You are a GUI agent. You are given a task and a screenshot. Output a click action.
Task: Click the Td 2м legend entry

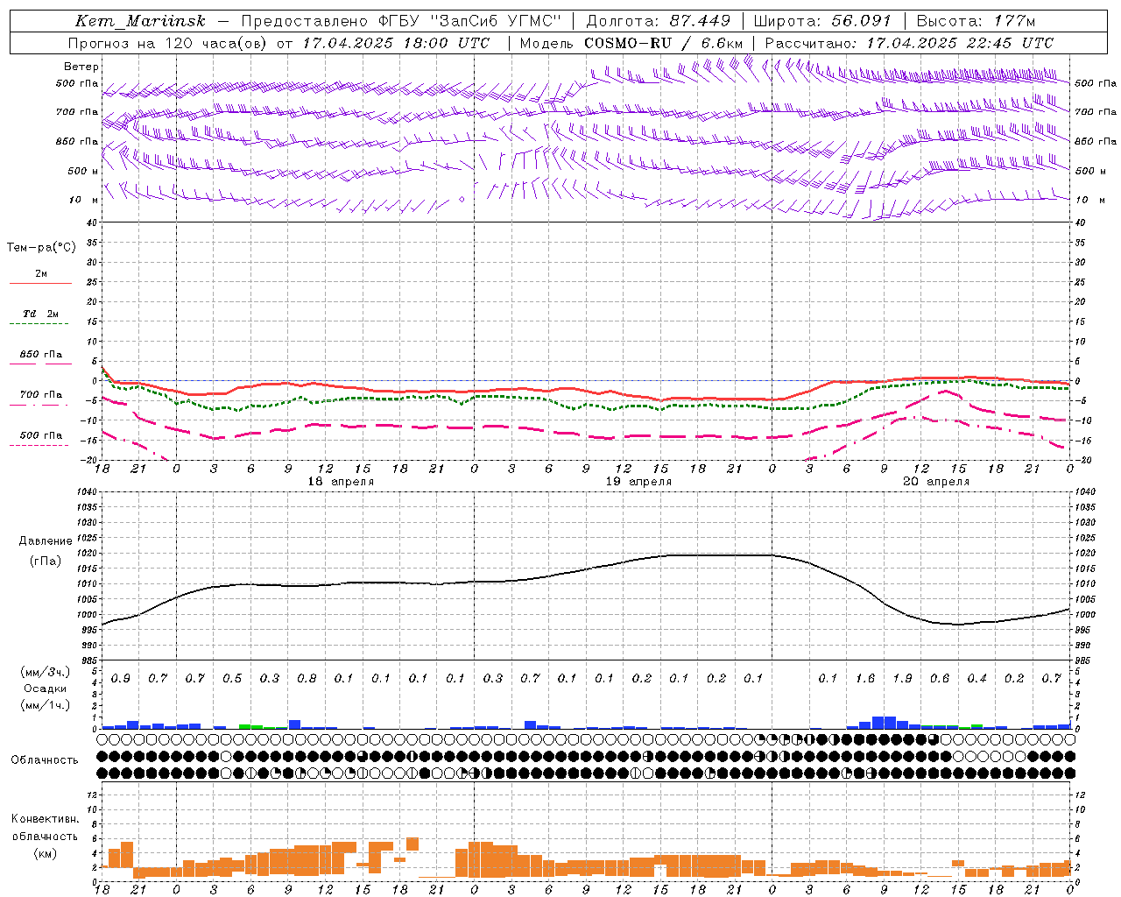40,314
